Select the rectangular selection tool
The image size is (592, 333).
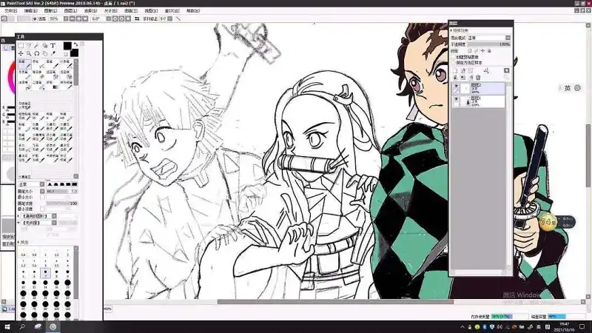click(x=21, y=46)
